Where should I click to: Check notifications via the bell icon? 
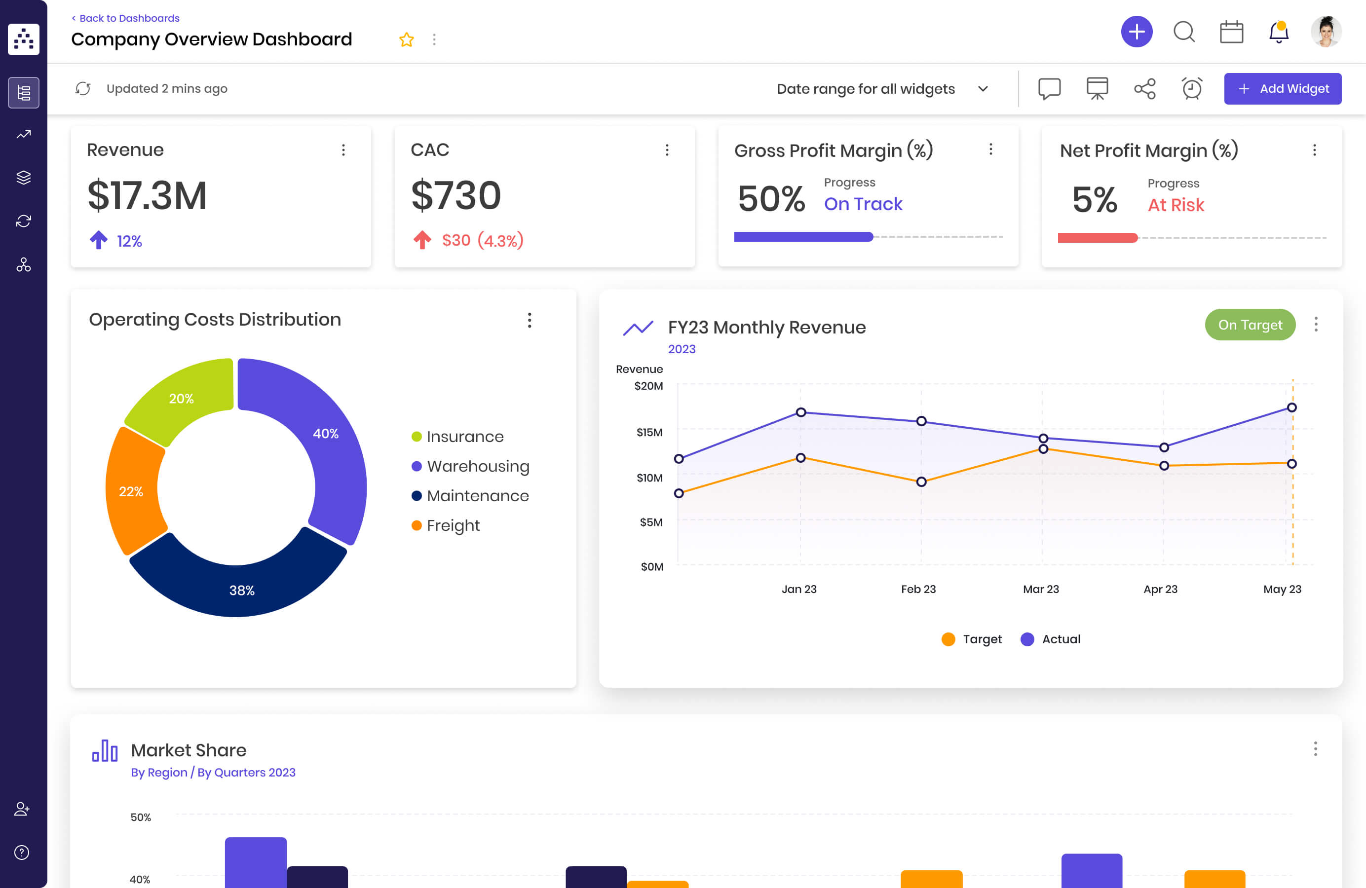point(1279,33)
